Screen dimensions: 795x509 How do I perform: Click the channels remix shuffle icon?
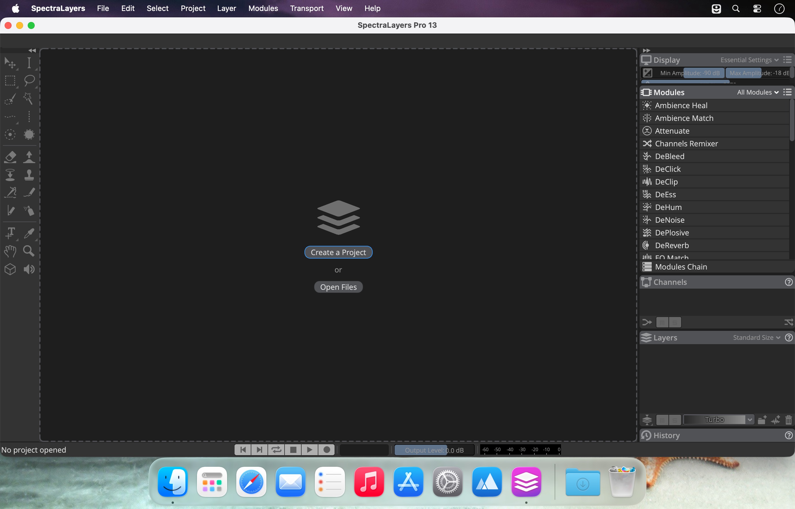pos(789,322)
